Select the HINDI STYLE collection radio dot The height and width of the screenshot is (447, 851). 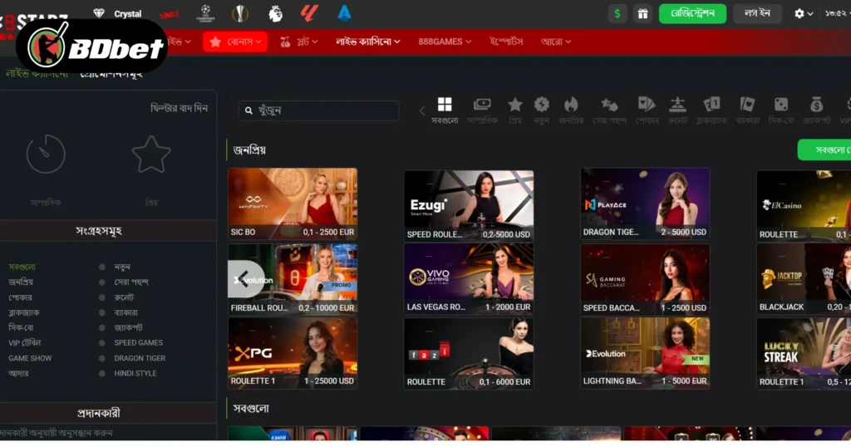pos(101,373)
